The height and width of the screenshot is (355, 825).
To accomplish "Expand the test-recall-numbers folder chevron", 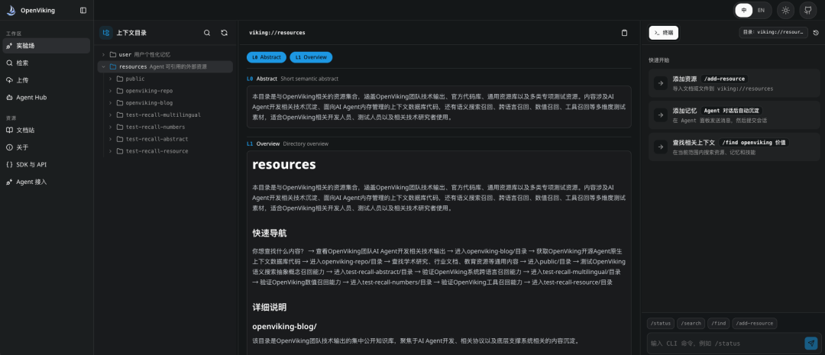I will coord(111,127).
